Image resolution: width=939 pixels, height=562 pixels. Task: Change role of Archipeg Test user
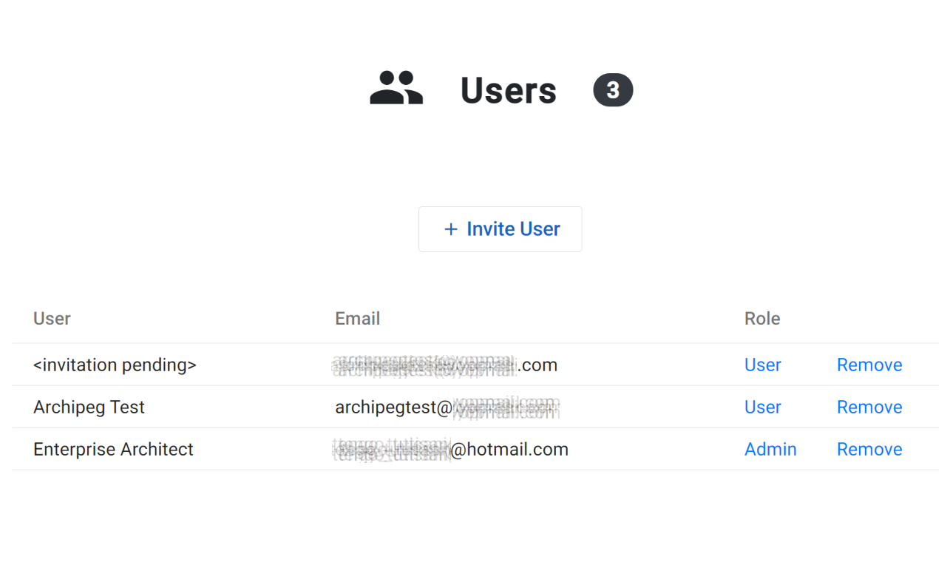[x=762, y=407]
